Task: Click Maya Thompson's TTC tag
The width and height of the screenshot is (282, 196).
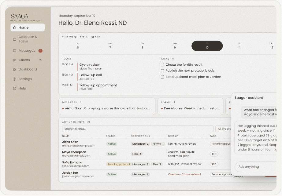Action: point(214,154)
